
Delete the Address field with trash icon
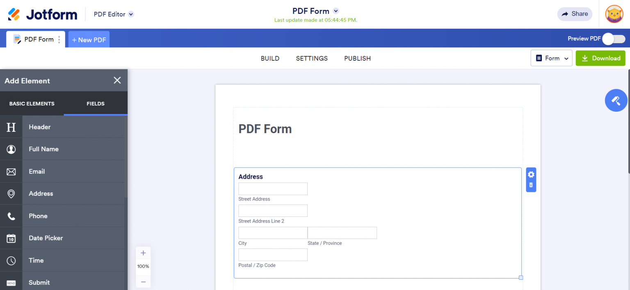(x=531, y=186)
